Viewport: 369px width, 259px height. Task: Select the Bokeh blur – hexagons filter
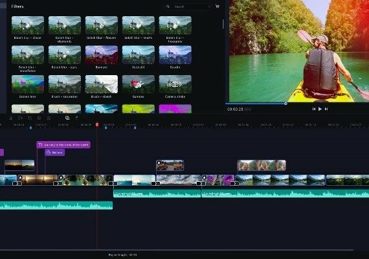coord(175,25)
